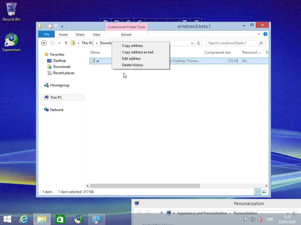
Task: Open the Windows Start button
Action: pos(7,219)
